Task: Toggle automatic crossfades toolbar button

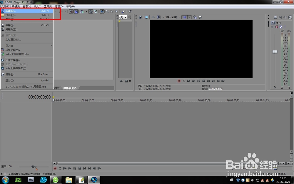Action: tap(76, 12)
